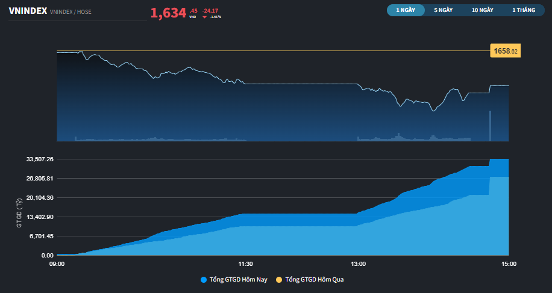
Task: Click the VNINDEX / HOSE subtitle
Action: pos(71,11)
